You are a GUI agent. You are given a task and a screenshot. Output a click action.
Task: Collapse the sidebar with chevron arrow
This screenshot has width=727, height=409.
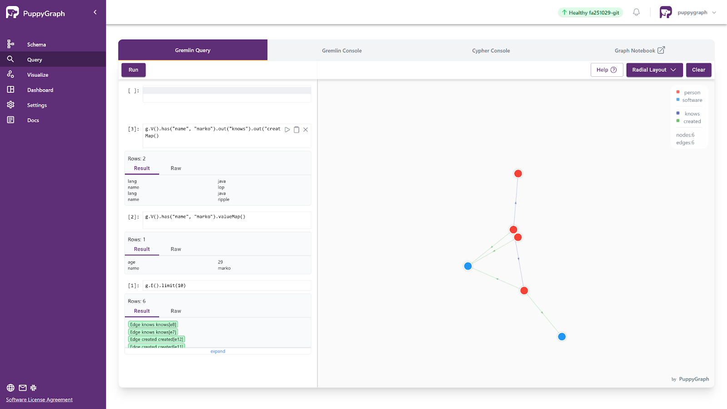point(95,12)
